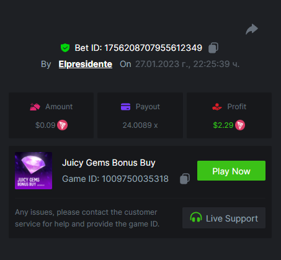Copy the Bet ID number
Image resolution: width=281 pixels, height=260 pixels.
(213, 48)
